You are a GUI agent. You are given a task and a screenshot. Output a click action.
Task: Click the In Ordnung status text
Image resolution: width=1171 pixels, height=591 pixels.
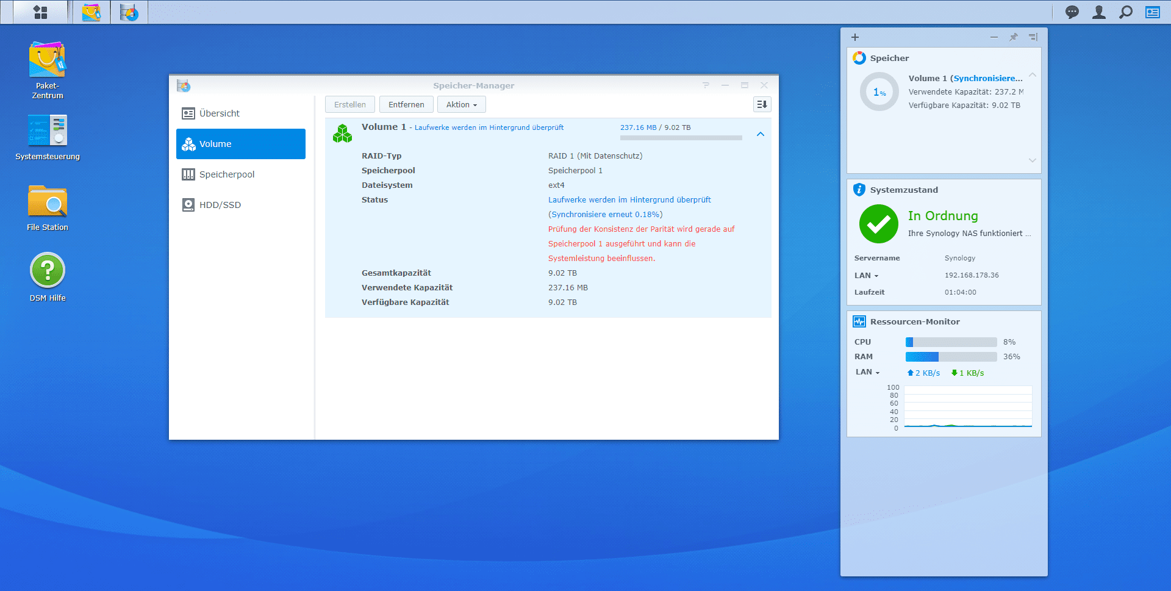(943, 216)
